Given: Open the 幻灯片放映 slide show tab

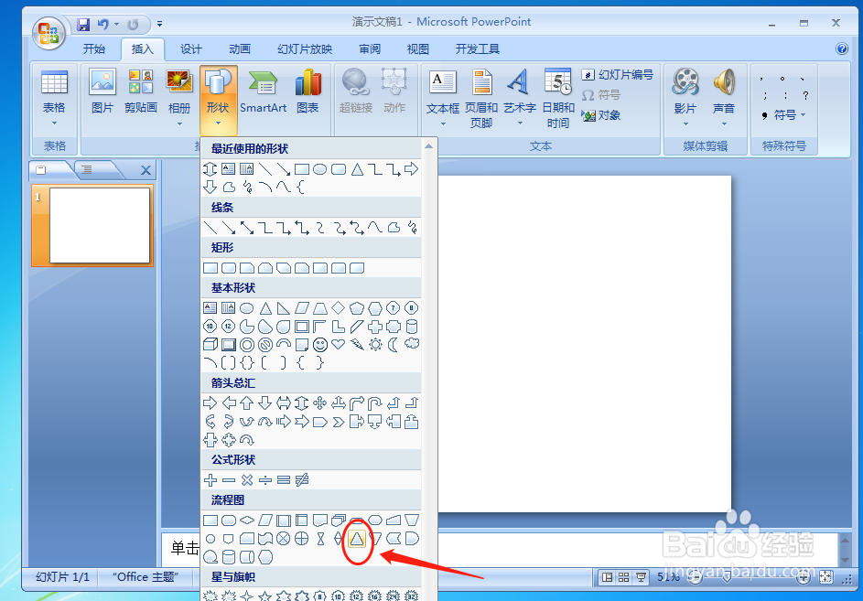Looking at the screenshot, I should (x=305, y=49).
